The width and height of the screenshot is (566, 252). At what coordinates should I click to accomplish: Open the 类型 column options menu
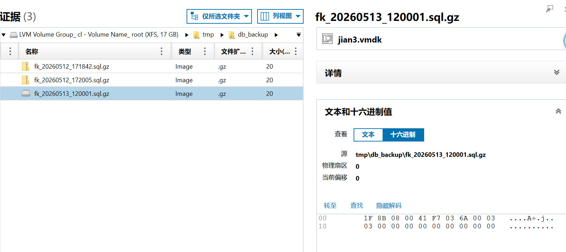[x=205, y=51]
